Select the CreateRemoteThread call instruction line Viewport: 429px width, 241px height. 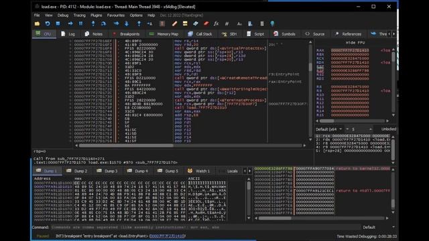pos(221,78)
